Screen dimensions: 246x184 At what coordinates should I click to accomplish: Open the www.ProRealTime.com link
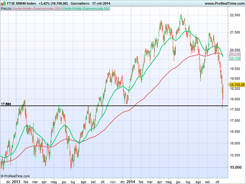click(x=224, y=3)
